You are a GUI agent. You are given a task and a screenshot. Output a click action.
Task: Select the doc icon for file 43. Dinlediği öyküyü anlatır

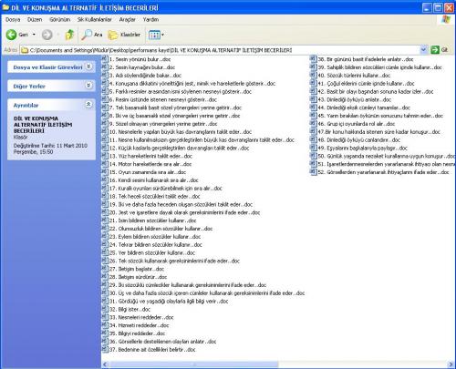tap(314, 99)
